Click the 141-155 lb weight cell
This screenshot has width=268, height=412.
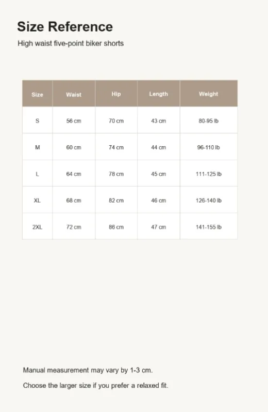click(209, 227)
